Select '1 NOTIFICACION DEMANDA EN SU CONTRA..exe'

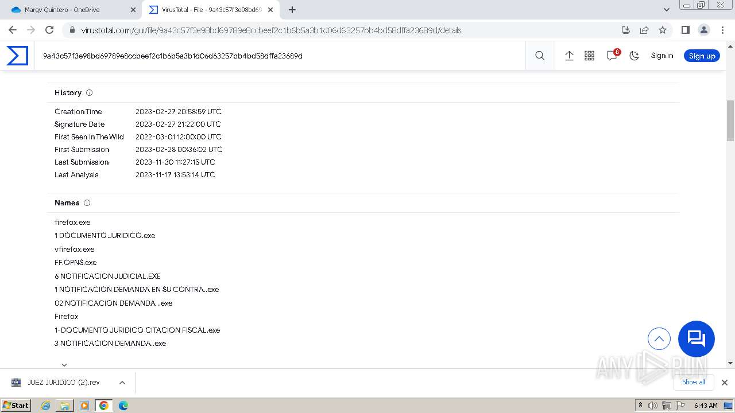click(137, 289)
